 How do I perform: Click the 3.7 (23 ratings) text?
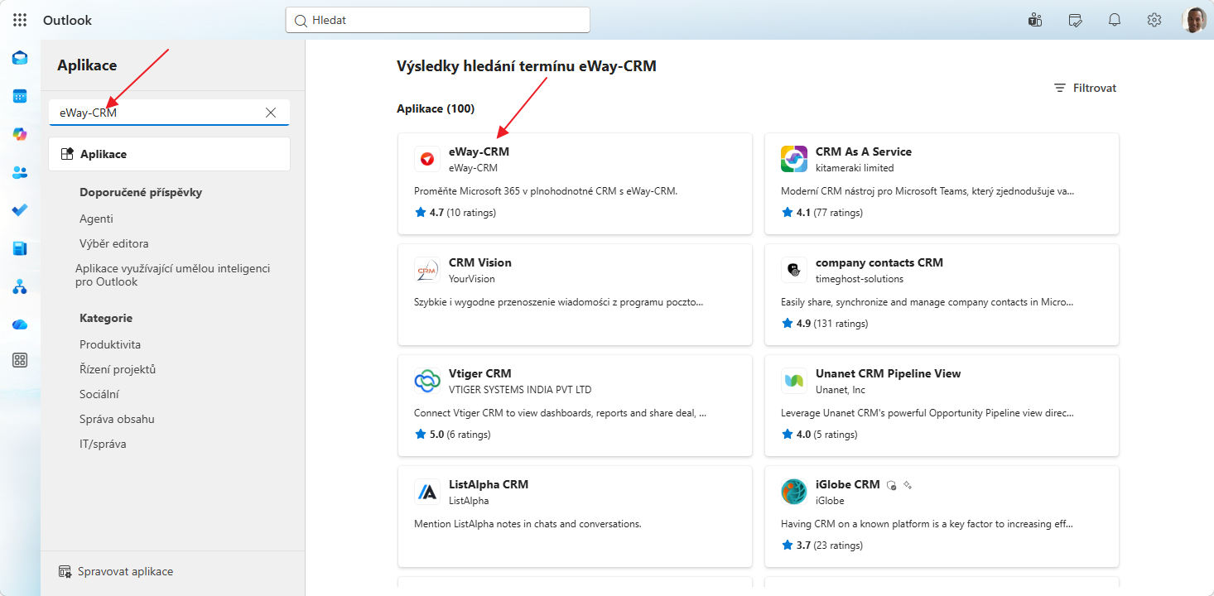tap(830, 546)
